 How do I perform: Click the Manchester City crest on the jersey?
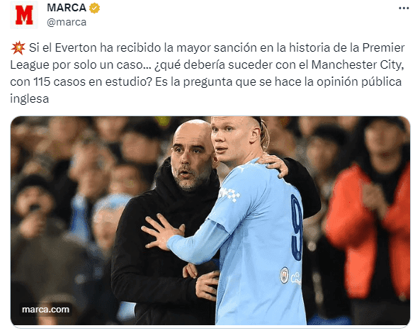coord(284,275)
